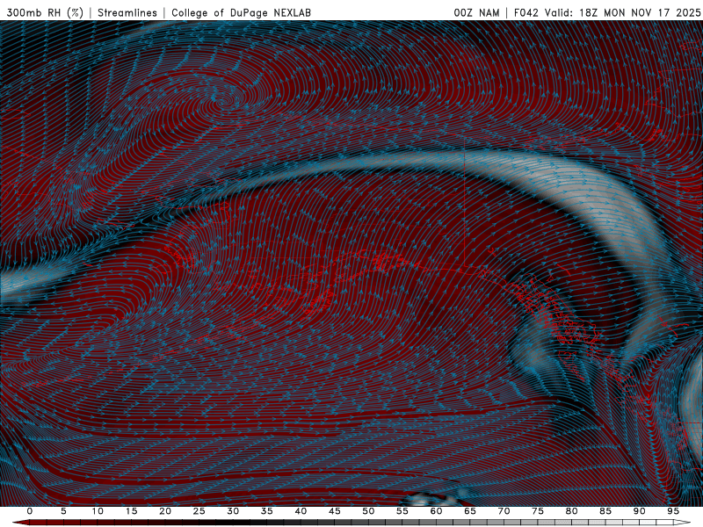Select the colorbar label "80"
703x527 pixels.
(x=571, y=511)
